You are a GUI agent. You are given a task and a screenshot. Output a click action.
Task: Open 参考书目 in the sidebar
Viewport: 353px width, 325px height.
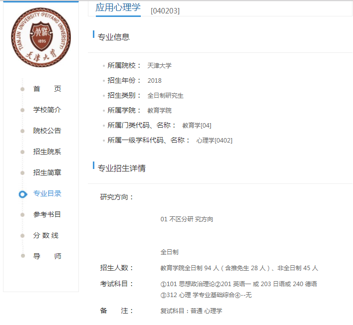point(47,214)
